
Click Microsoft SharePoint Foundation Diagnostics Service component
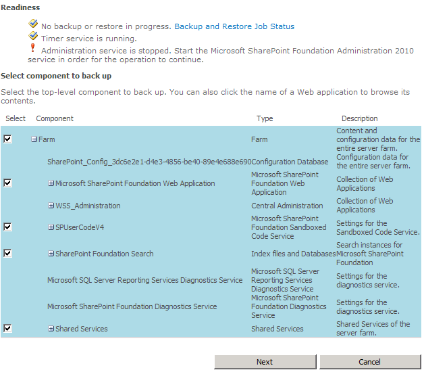(x=132, y=306)
